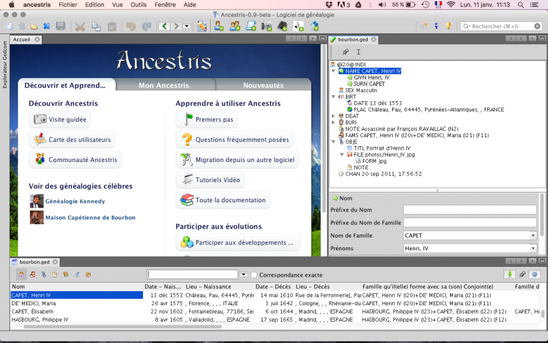Screen dimensions: 548x343
Task: Save the genealogy using floppy disk icon
Action: [x=60, y=26]
